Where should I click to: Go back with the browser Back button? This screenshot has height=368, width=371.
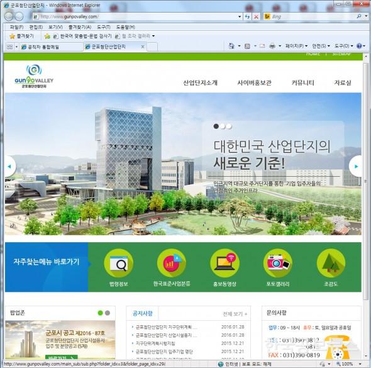9,16
